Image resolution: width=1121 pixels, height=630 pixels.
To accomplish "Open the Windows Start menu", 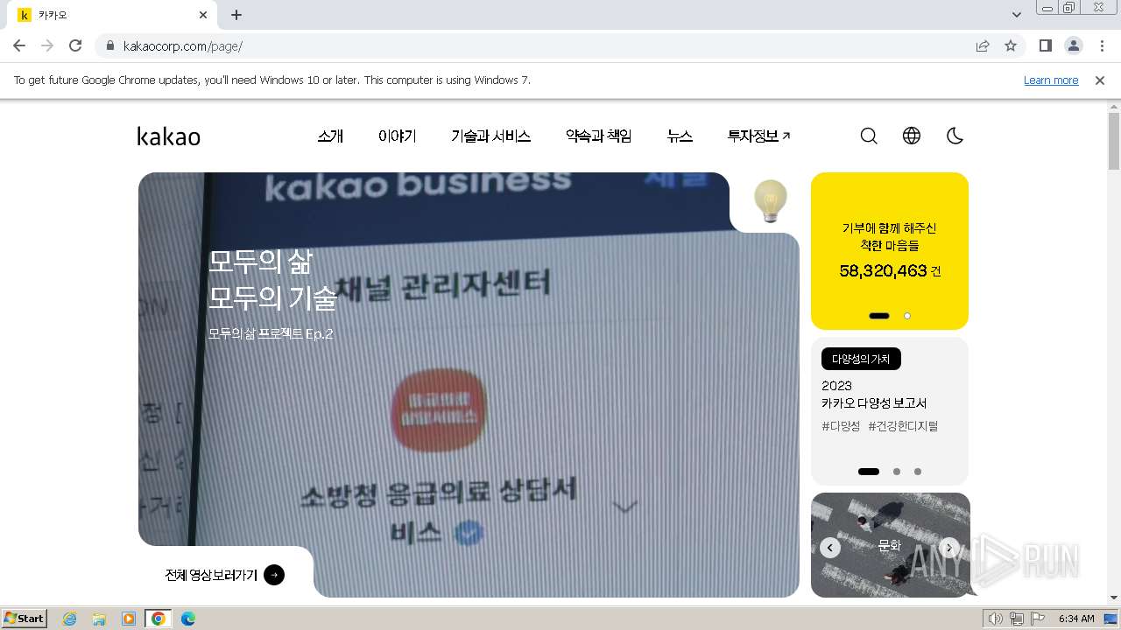I will (x=25, y=618).
